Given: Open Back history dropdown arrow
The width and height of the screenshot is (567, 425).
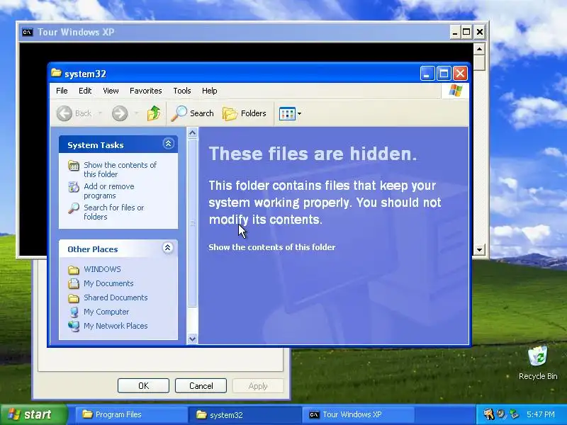Looking at the screenshot, I should tap(100, 113).
